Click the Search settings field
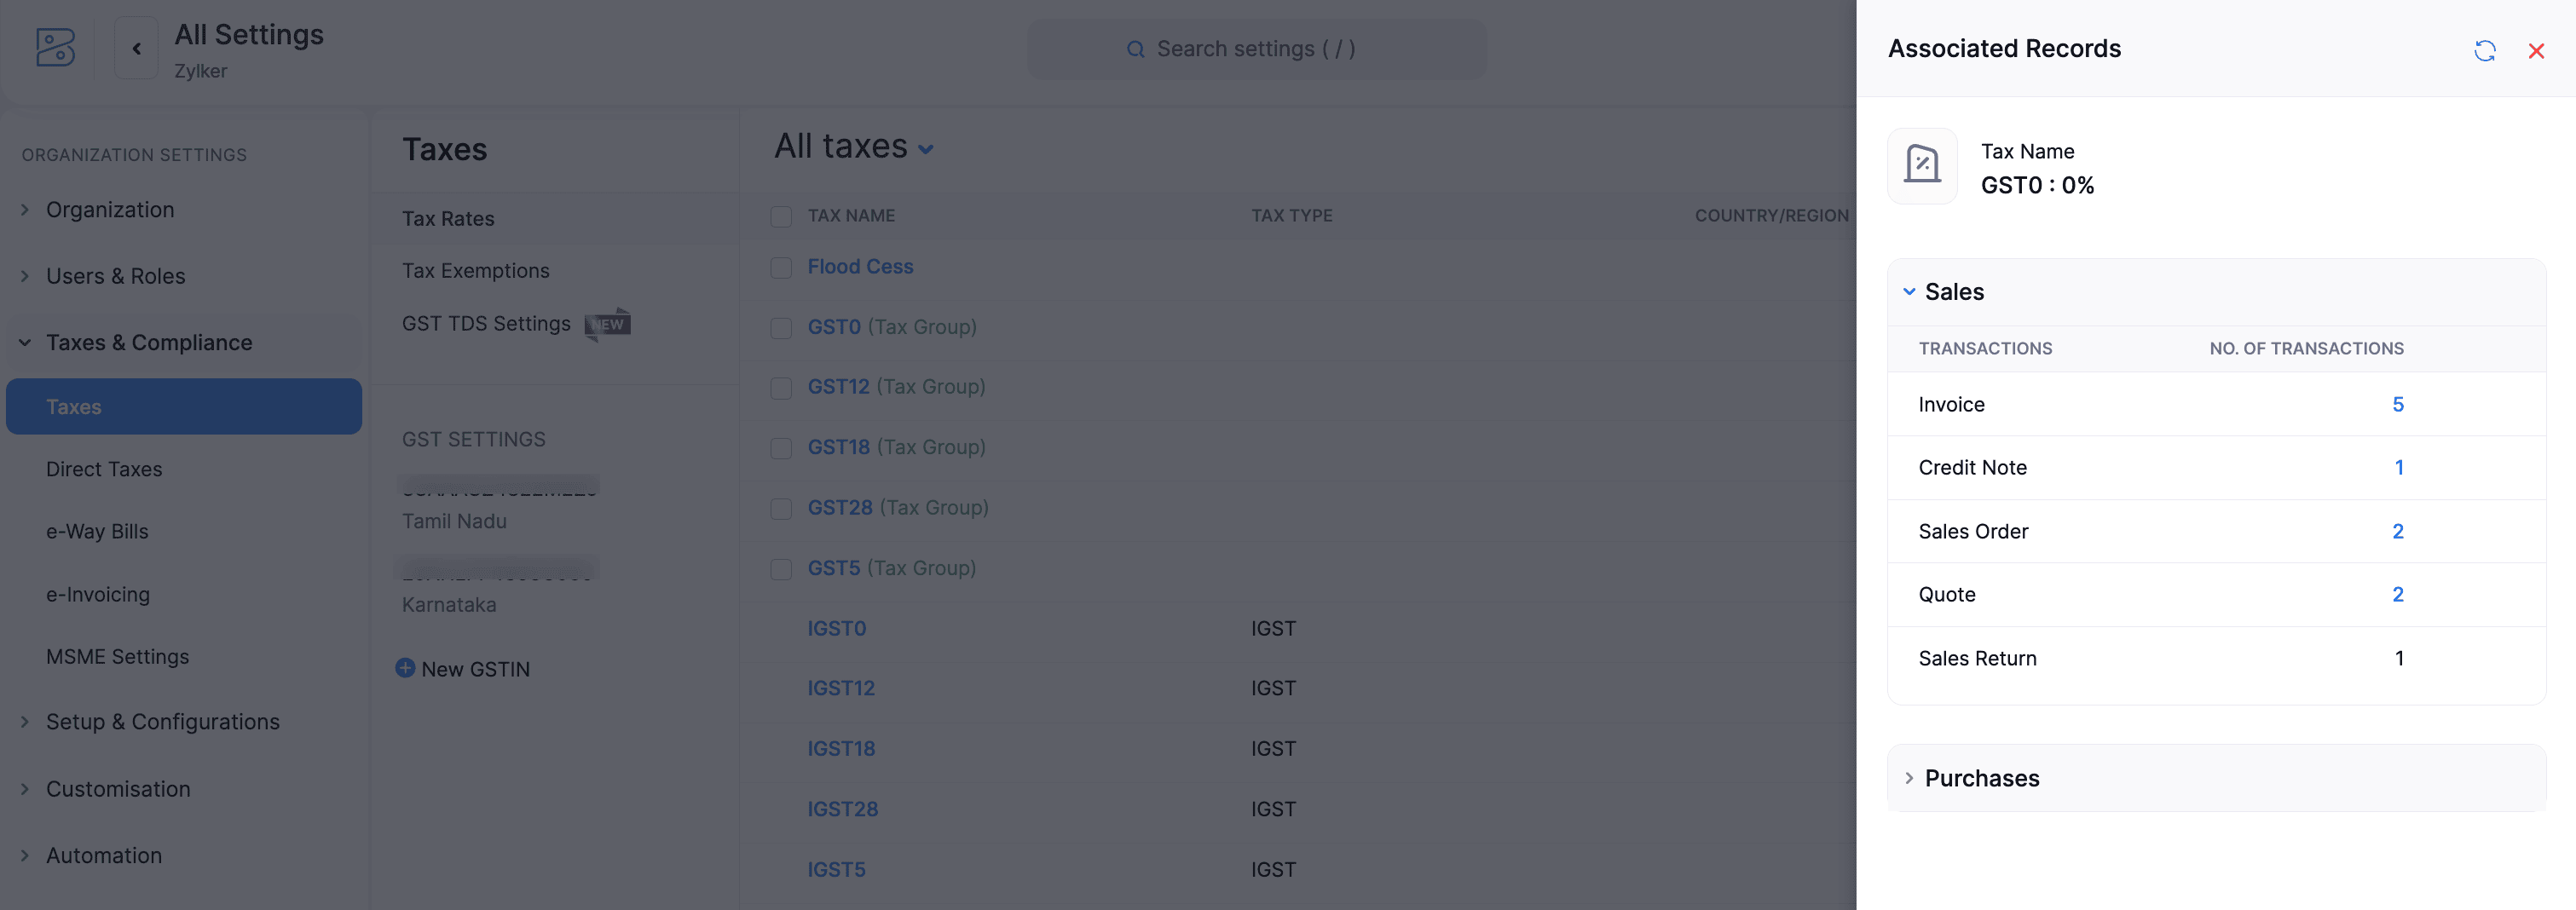 click(1256, 49)
